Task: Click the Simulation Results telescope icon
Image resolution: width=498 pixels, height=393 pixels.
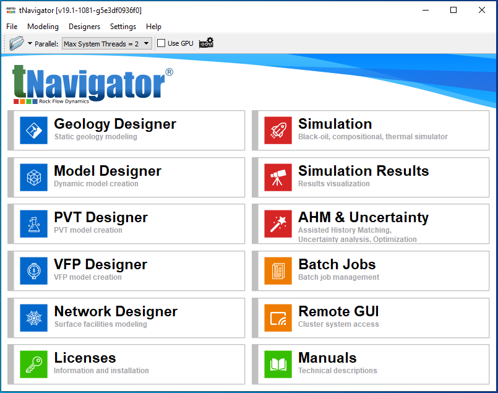Action: tap(278, 177)
